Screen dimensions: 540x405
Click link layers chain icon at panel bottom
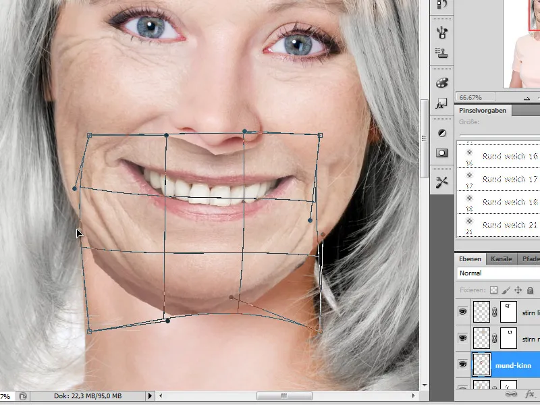point(511,394)
